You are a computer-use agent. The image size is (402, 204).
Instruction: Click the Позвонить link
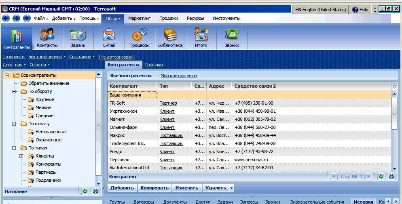click(x=14, y=57)
